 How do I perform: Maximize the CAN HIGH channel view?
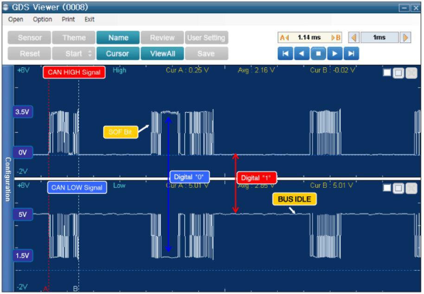tap(398, 73)
